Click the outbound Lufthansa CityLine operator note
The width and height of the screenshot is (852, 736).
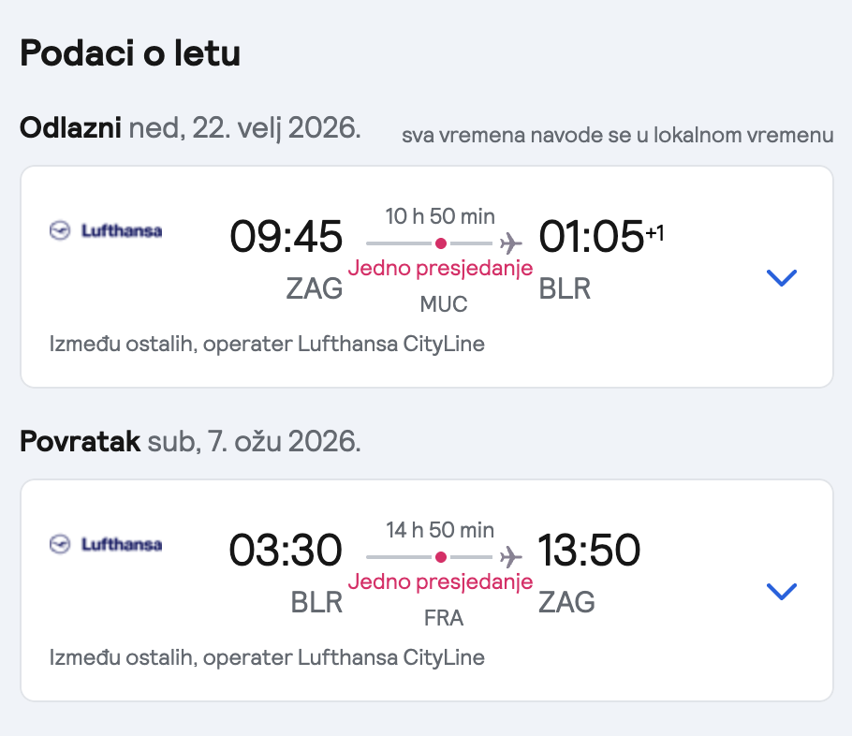267,344
